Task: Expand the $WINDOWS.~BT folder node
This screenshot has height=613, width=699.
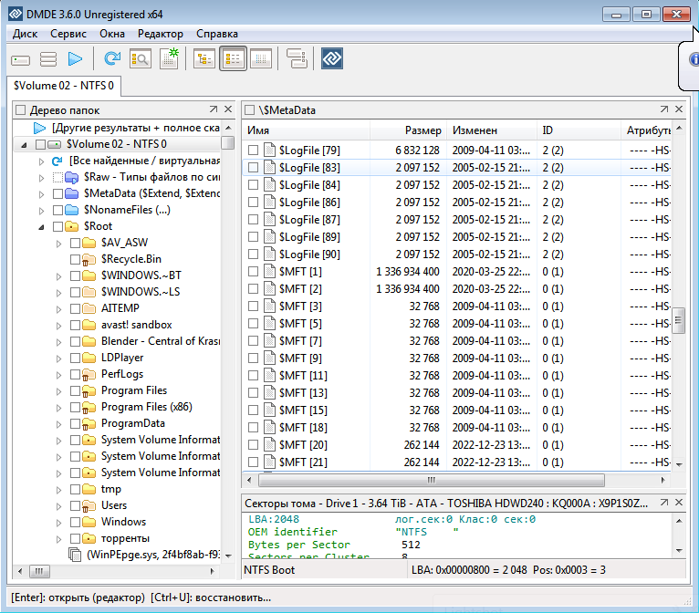Action: pos(59,275)
